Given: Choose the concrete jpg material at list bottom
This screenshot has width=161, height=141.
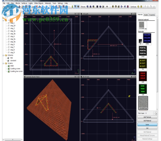Looking at the screenshot, I should click(x=143, y=102).
